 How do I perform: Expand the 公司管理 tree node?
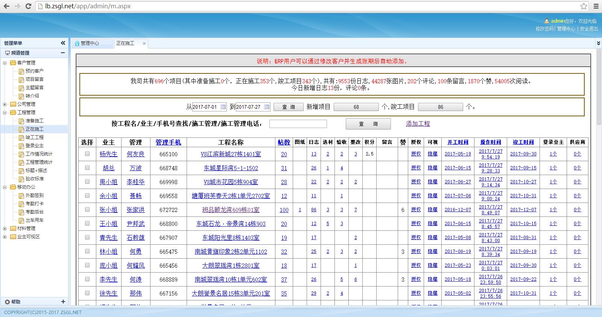(x=5, y=104)
